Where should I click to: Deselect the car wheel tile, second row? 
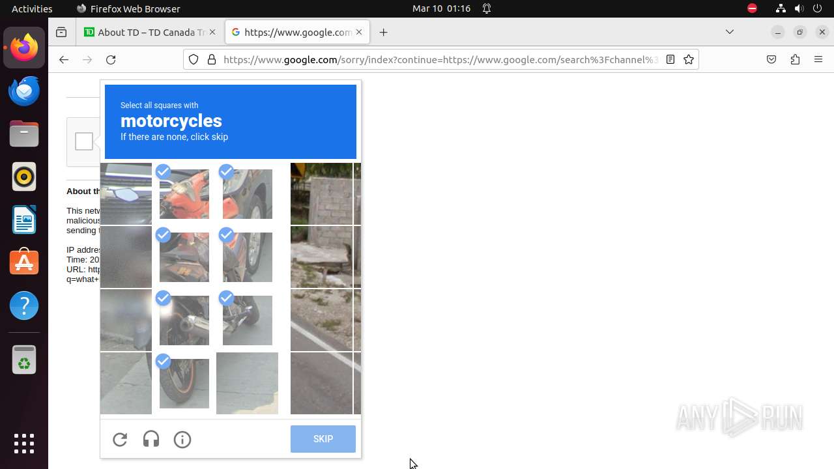[x=248, y=257]
